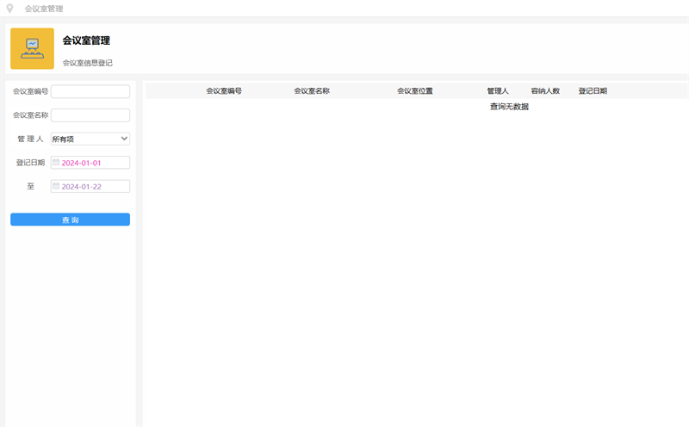The image size is (689, 427).
Task: Click calendar icon in 2024-01-01 date field
Action: click(x=56, y=163)
